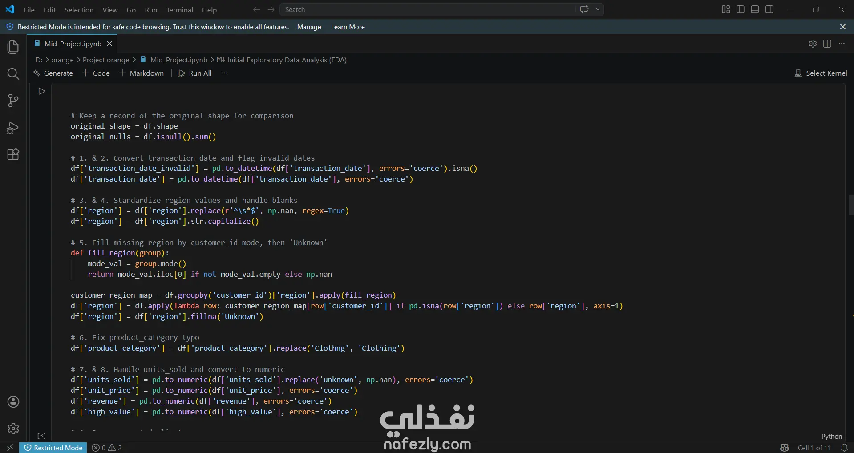
Task: Close the Mid_Project.ipynb tab
Action: (x=109, y=44)
